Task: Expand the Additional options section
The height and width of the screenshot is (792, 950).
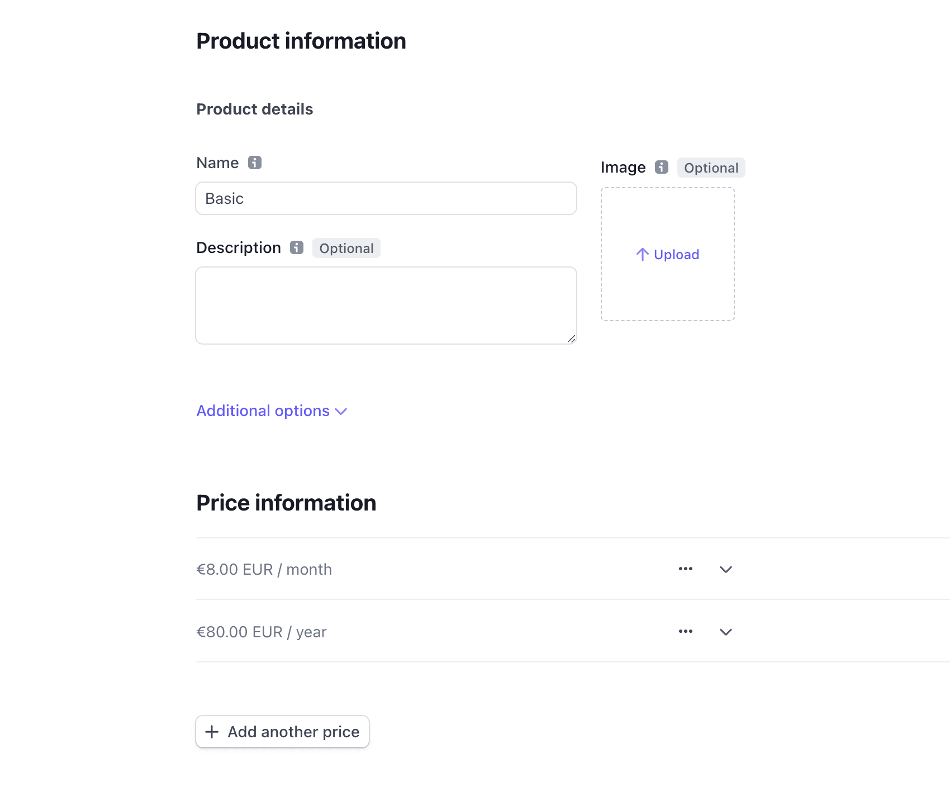Action: (272, 411)
